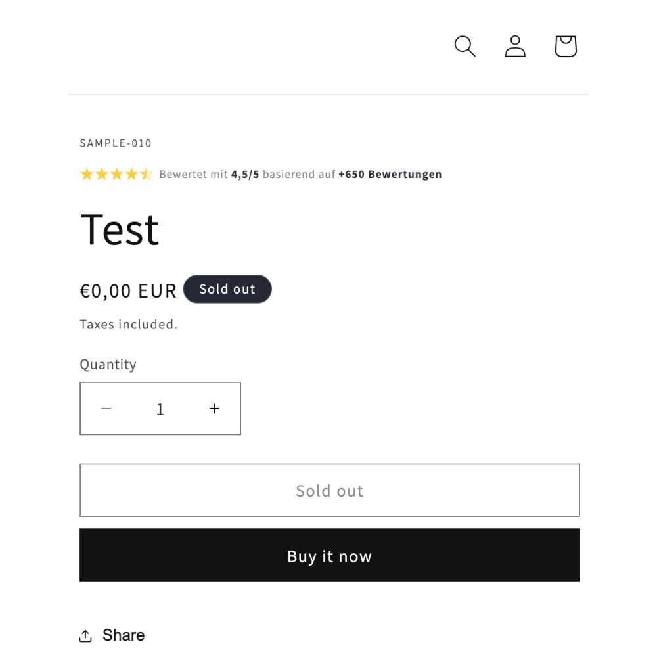Click the Test product title
The height and width of the screenshot is (657, 657).
click(x=120, y=229)
